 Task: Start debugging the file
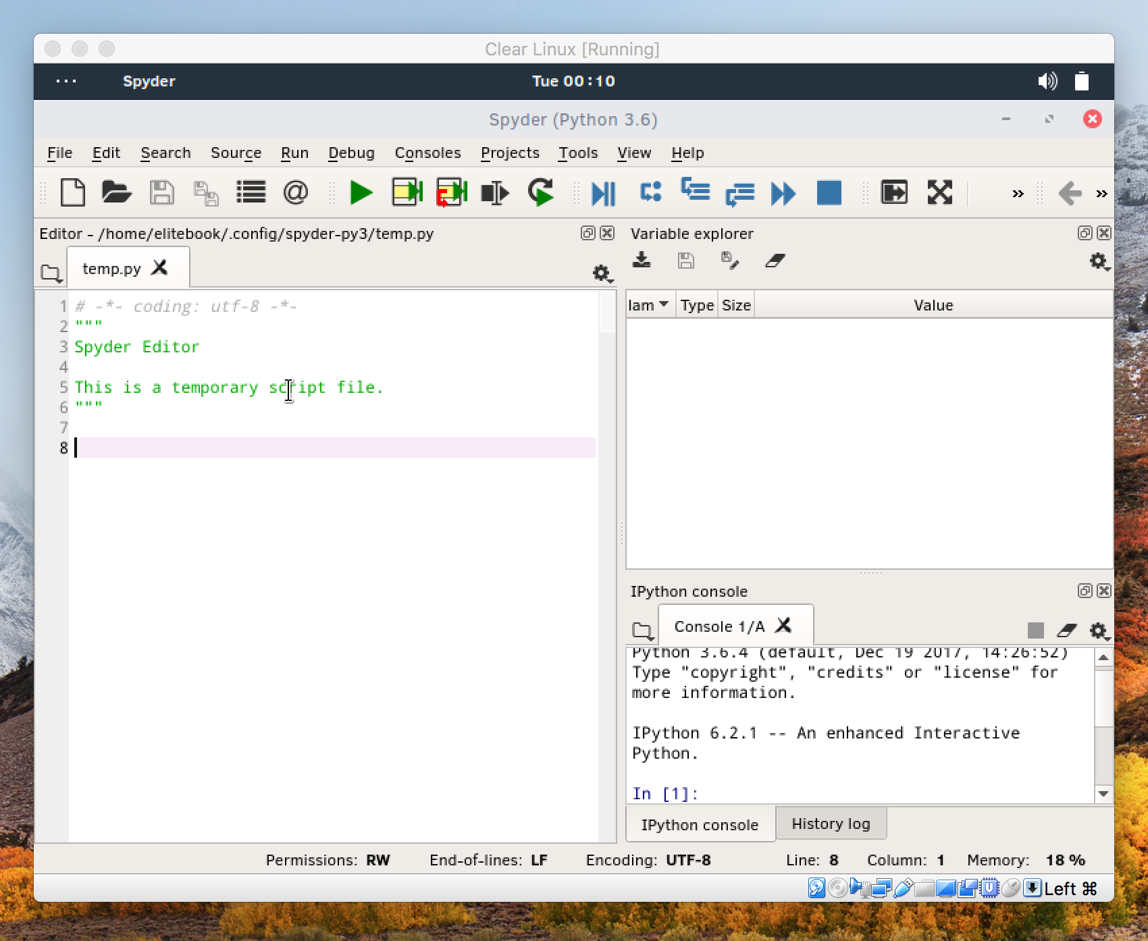pyautogui.click(x=604, y=194)
